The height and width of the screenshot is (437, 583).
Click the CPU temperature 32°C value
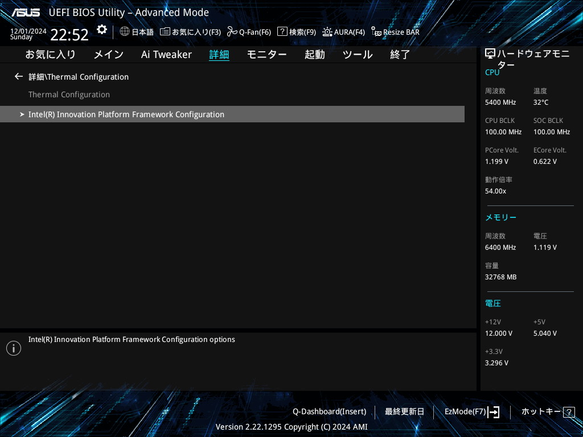pyautogui.click(x=541, y=102)
